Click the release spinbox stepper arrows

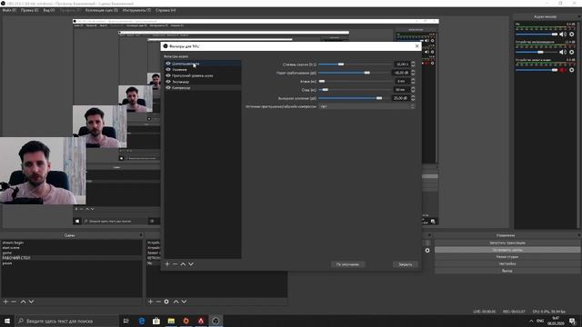tap(413, 90)
